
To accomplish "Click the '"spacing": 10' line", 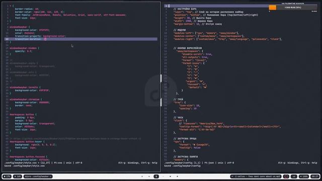I will coord(188,109).
